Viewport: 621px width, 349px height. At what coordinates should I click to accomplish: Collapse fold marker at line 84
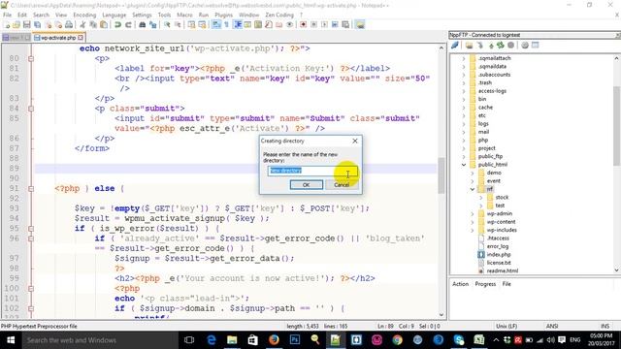click(x=30, y=109)
